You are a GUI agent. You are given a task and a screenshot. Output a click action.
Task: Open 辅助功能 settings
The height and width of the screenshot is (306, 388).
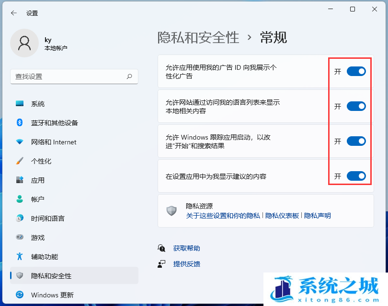point(45,257)
